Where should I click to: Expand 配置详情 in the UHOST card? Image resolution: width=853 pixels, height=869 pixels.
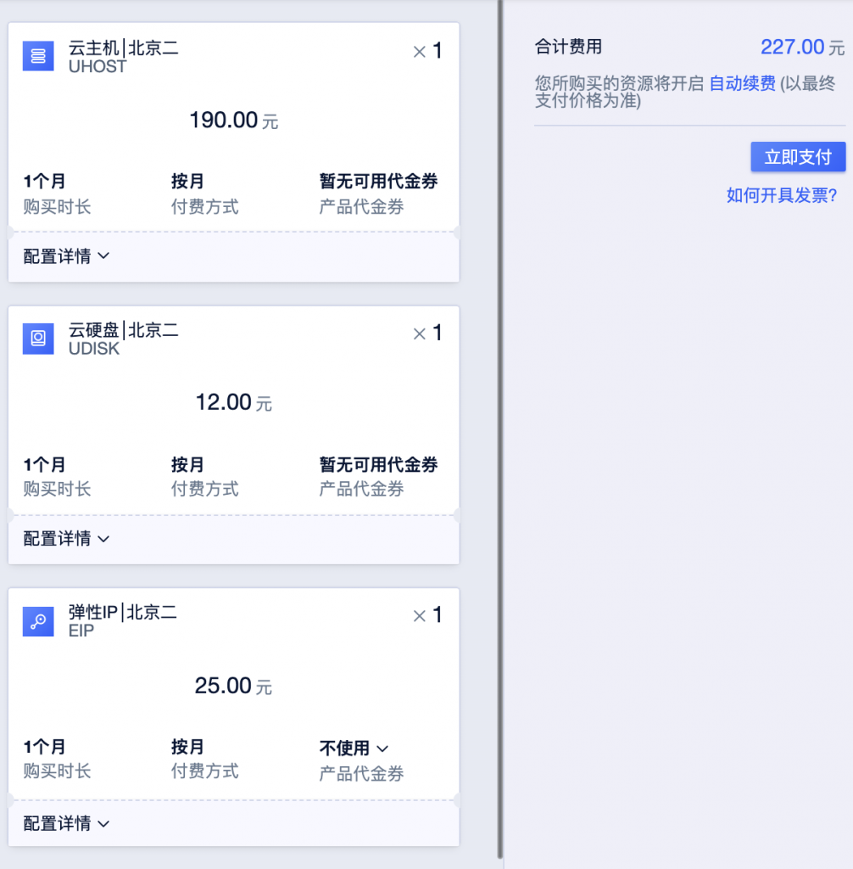[x=66, y=256]
